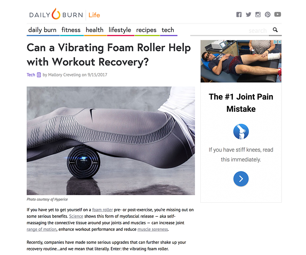Open the Pinterest icon in header
The image size is (306, 255).
tap(268, 14)
